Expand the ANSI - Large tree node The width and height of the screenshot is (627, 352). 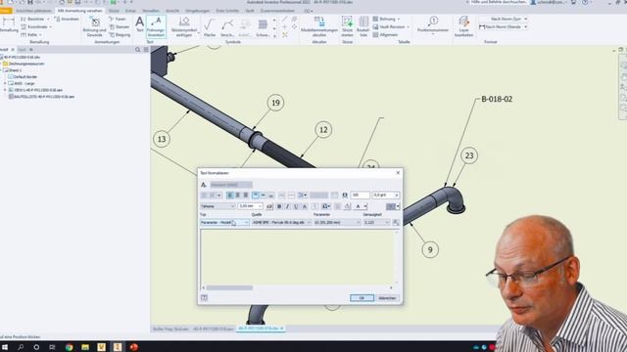point(5,83)
